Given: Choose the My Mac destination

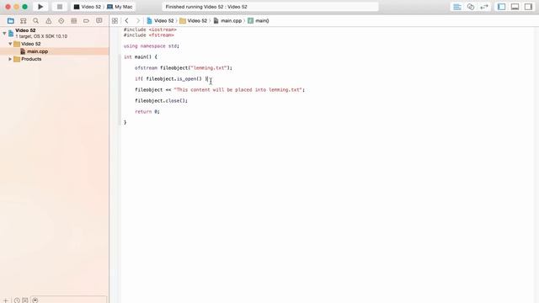Looking at the screenshot, I should pos(120,7).
